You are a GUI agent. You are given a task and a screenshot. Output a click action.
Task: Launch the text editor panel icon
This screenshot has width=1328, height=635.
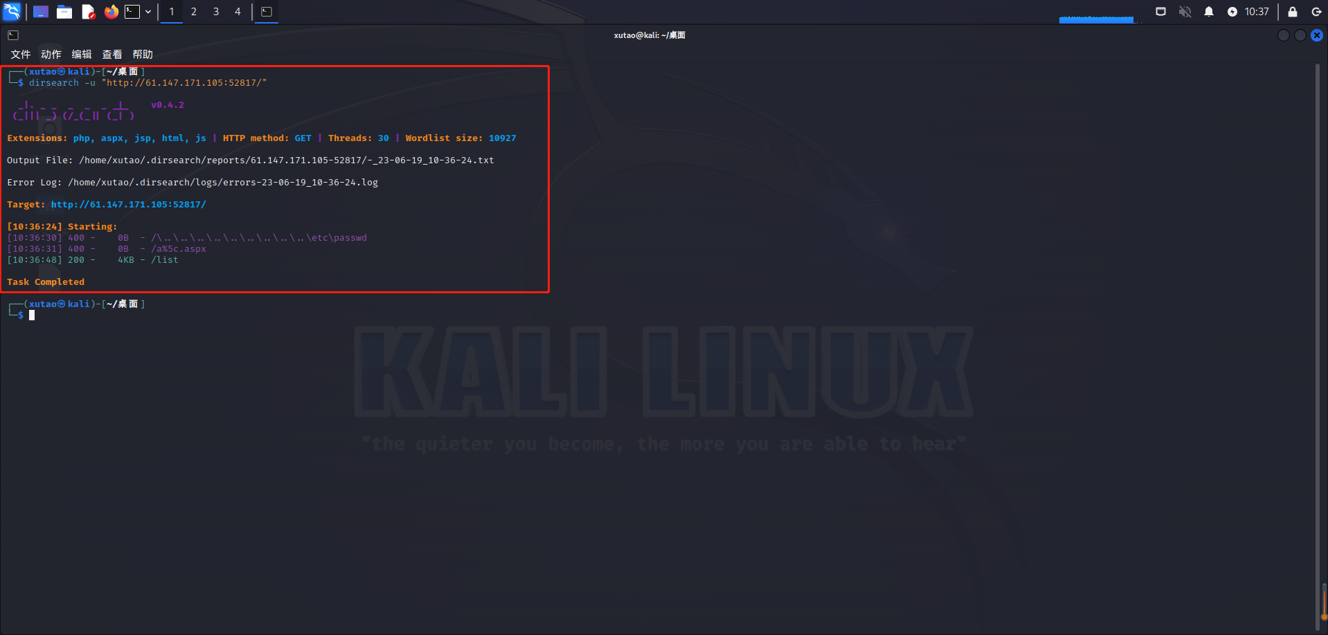[88, 12]
